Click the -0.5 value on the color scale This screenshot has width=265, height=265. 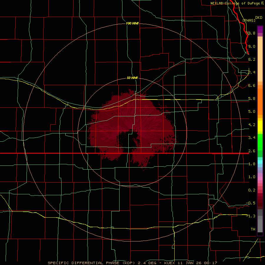[251, 203]
